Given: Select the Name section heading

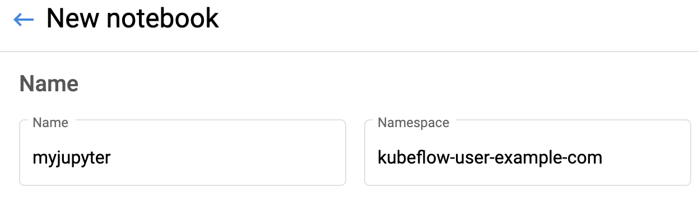Looking at the screenshot, I should point(49,84).
